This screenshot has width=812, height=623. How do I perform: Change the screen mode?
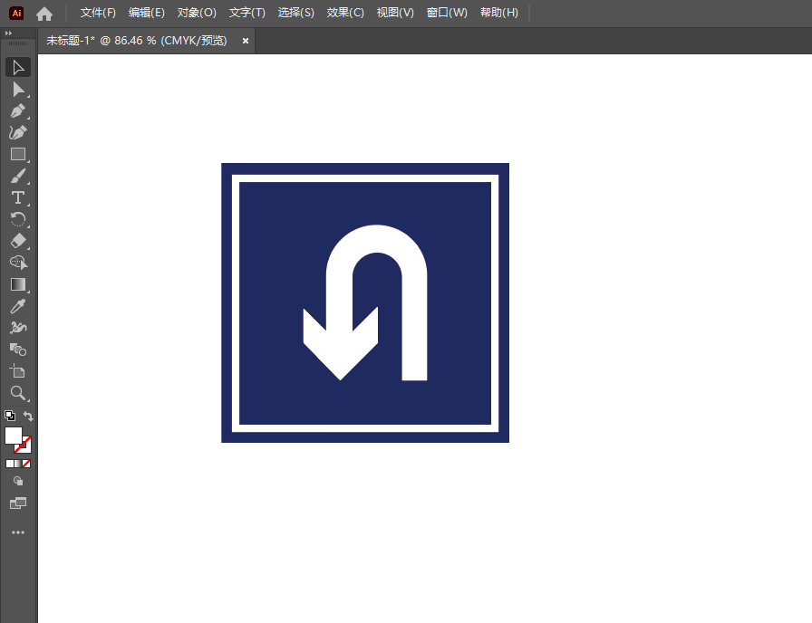click(18, 503)
